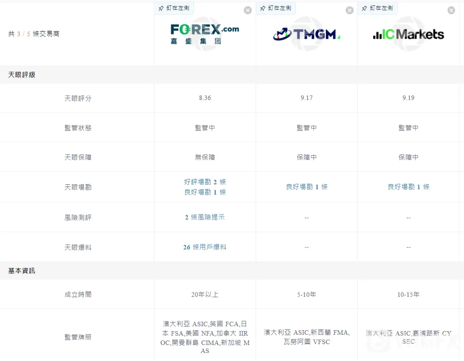Image resolution: width=464 pixels, height=361 pixels.
Task: Select the 成立時間 row label
Action: (x=78, y=295)
